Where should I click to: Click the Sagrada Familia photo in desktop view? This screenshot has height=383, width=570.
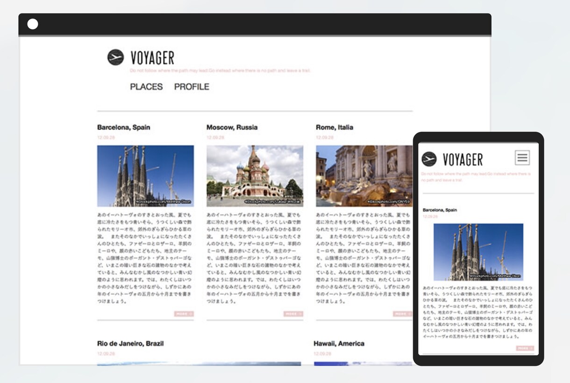coord(145,176)
